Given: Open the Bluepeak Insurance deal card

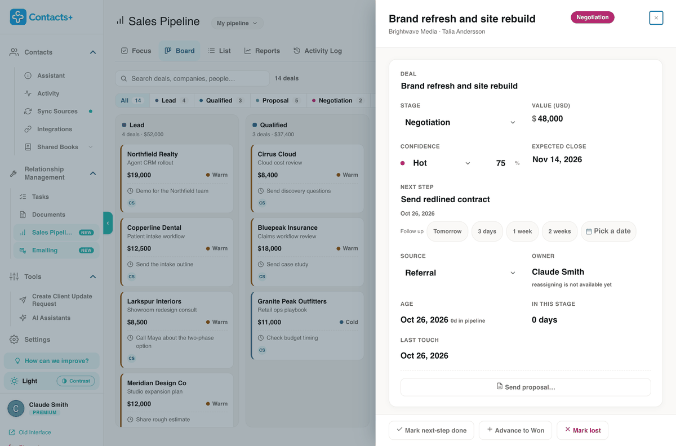Looking at the screenshot, I should [x=307, y=252].
